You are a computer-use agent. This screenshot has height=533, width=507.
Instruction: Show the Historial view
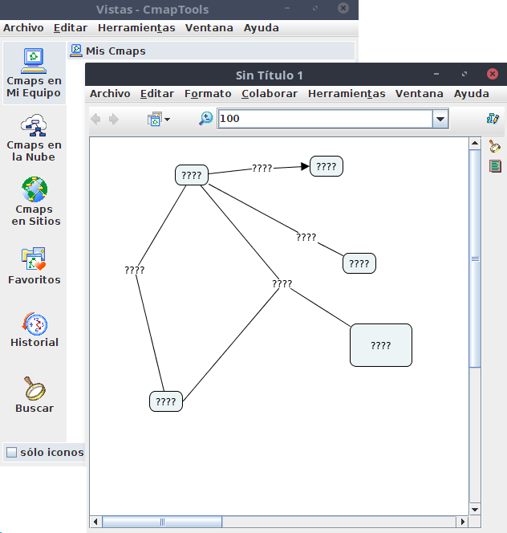click(34, 330)
